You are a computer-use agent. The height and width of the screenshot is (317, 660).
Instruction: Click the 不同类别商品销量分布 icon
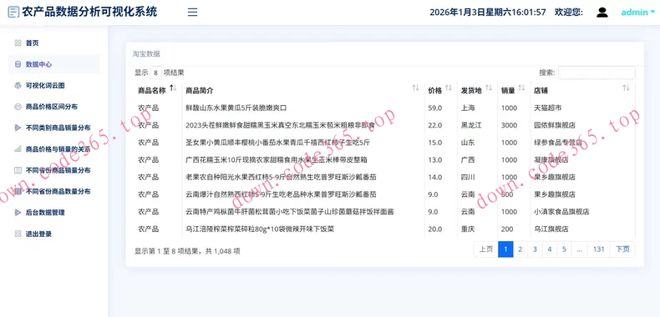18,128
